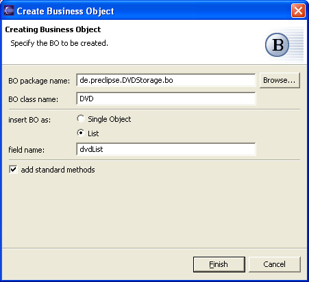Focus the BO package name text field
This screenshot has height=282, width=309.
[166, 80]
